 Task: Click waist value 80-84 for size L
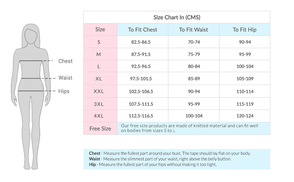coord(194,66)
